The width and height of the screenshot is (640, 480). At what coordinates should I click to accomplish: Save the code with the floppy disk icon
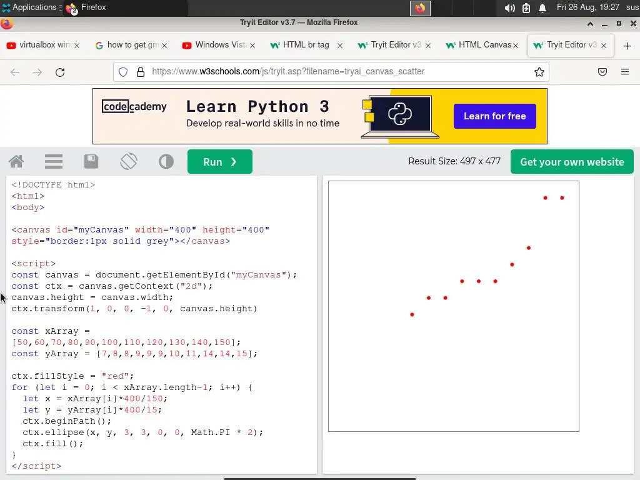click(x=91, y=162)
